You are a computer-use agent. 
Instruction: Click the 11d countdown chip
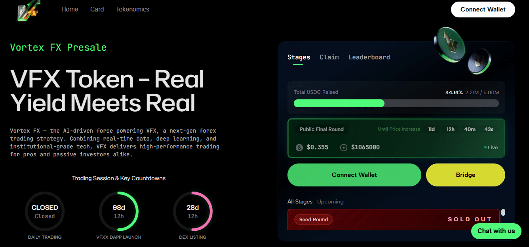(432, 129)
